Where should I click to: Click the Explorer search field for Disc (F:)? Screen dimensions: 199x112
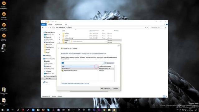tap(158, 27)
